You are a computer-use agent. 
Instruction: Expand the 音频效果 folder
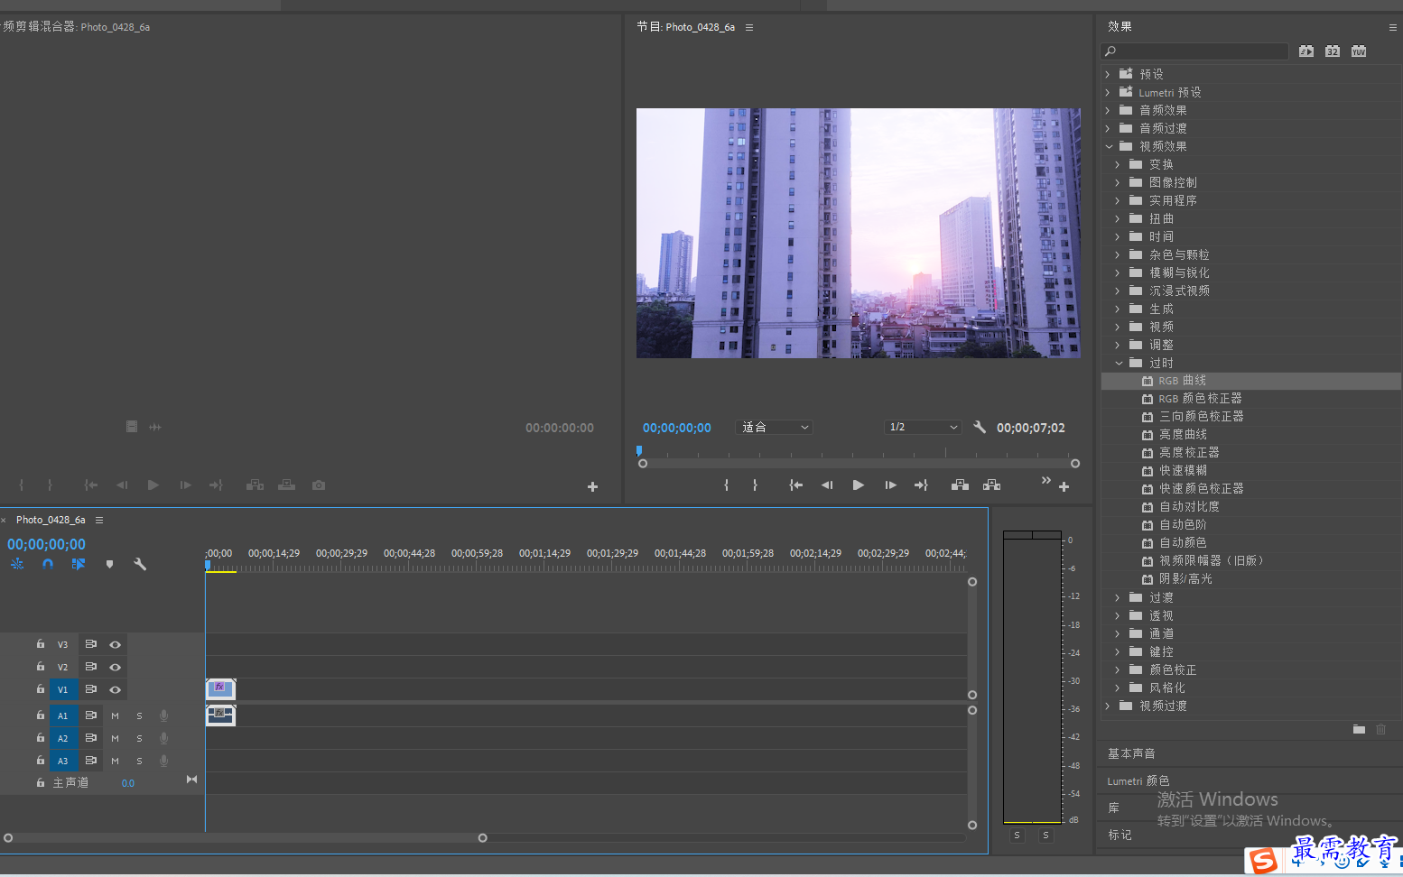pos(1108,110)
